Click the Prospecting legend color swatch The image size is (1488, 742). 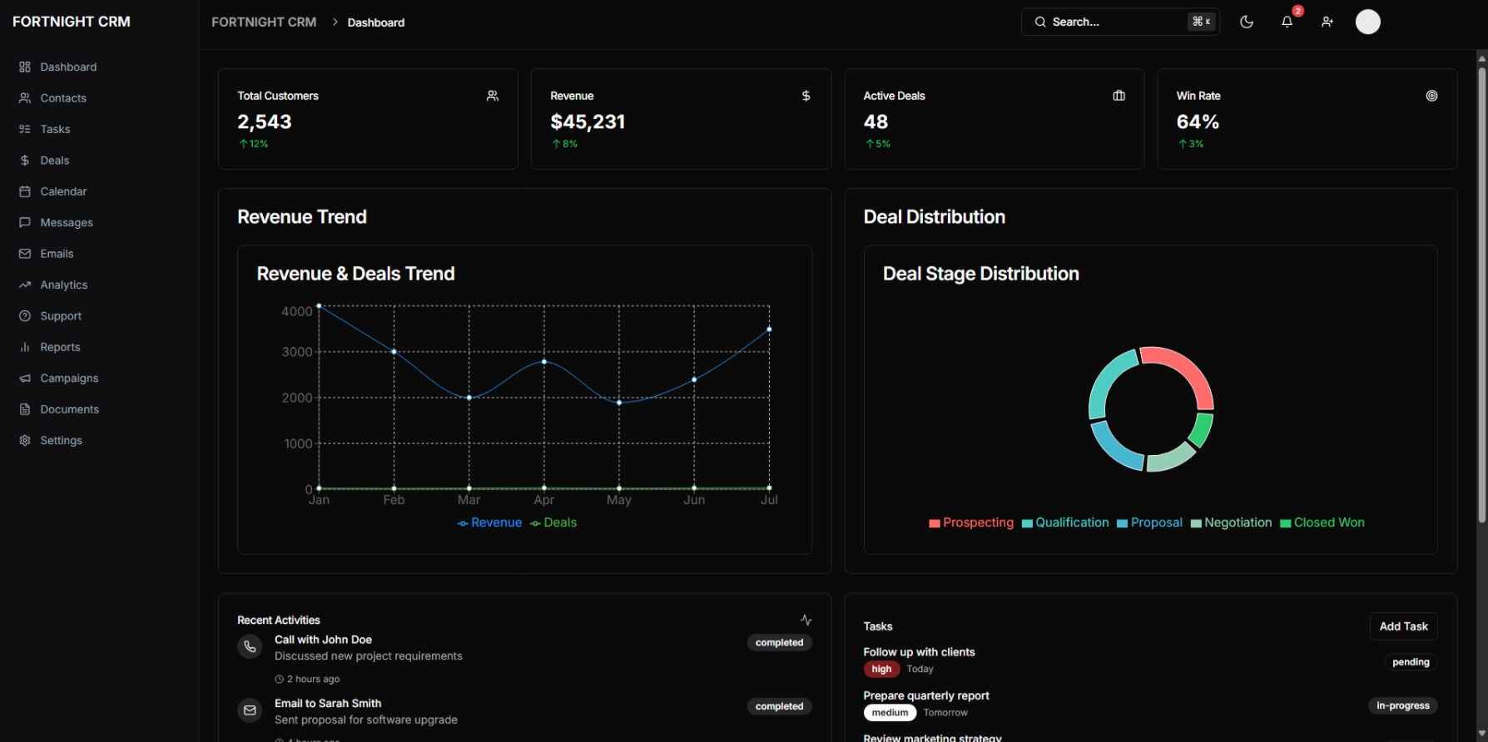(935, 523)
